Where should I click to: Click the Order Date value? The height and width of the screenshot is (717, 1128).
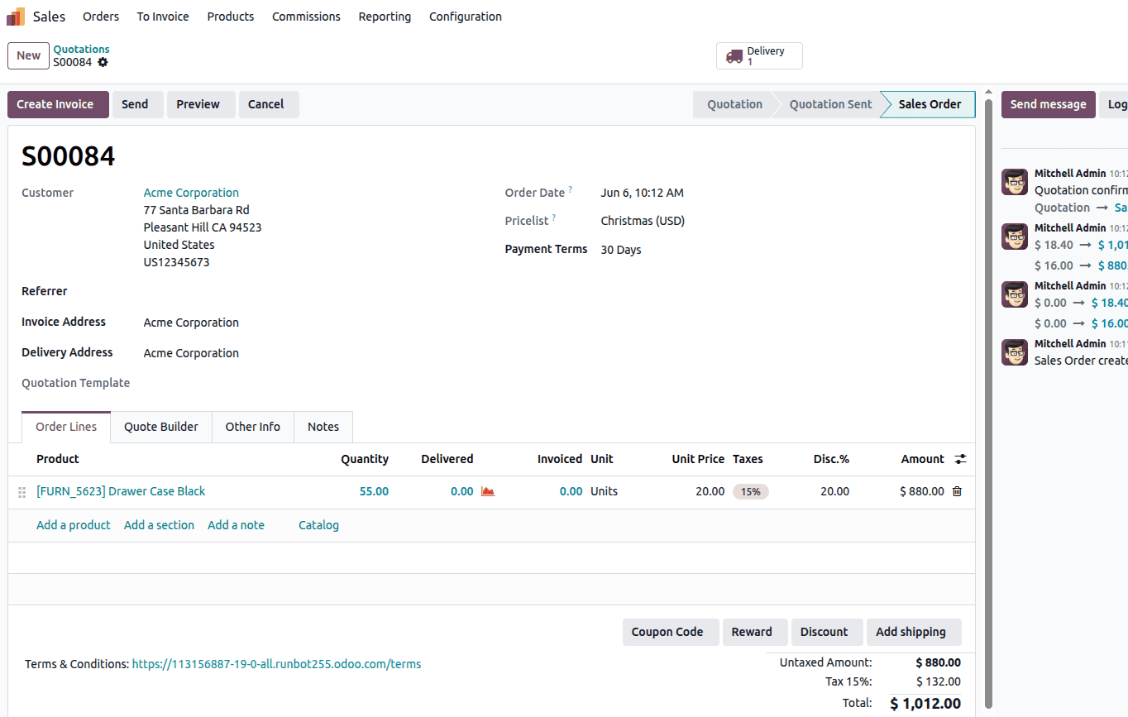[642, 193]
